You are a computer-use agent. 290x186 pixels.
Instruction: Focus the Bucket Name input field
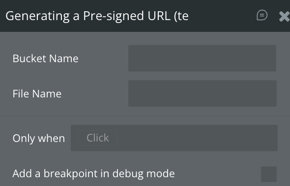click(x=202, y=58)
